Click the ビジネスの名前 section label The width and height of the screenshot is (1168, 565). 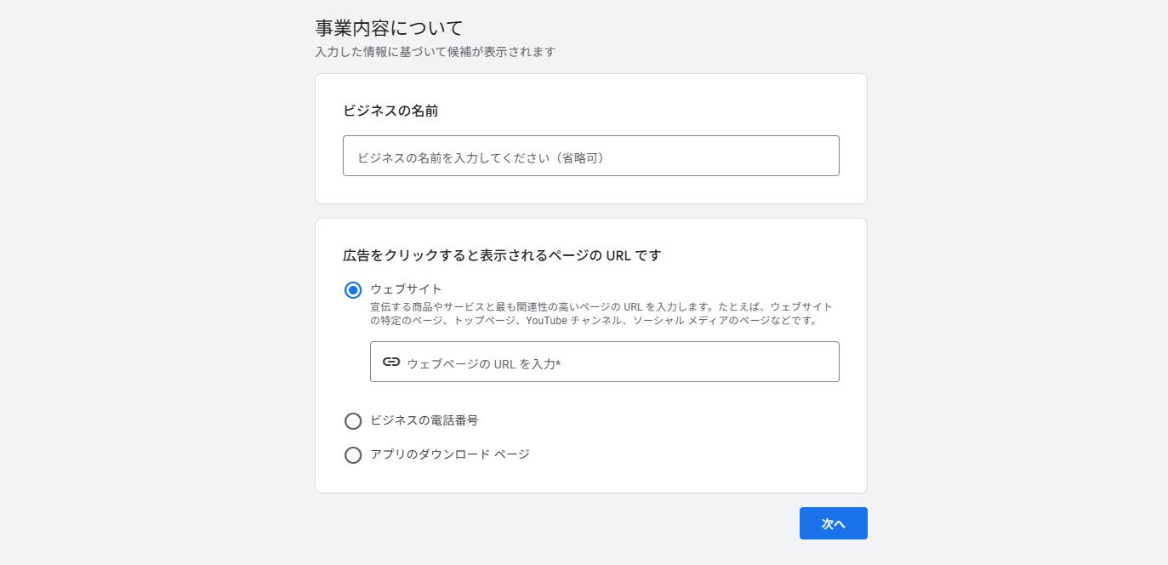coord(390,111)
